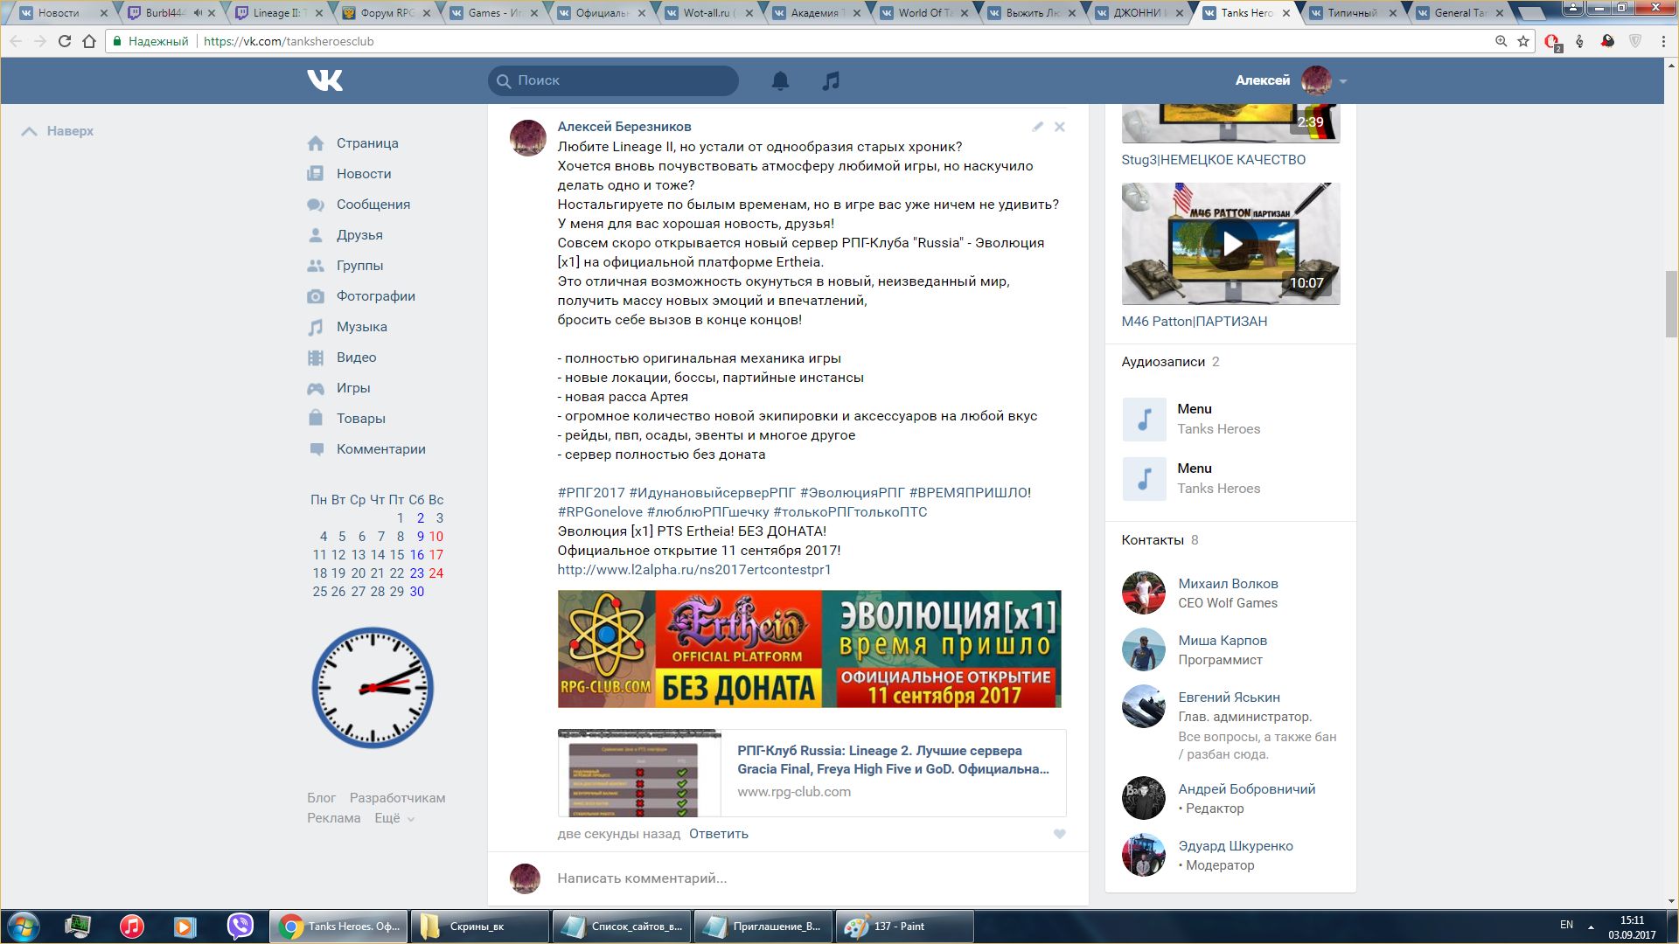The image size is (1679, 944).
Task: Click the Музыка note icon in sidebar
Action: pyautogui.click(x=316, y=327)
